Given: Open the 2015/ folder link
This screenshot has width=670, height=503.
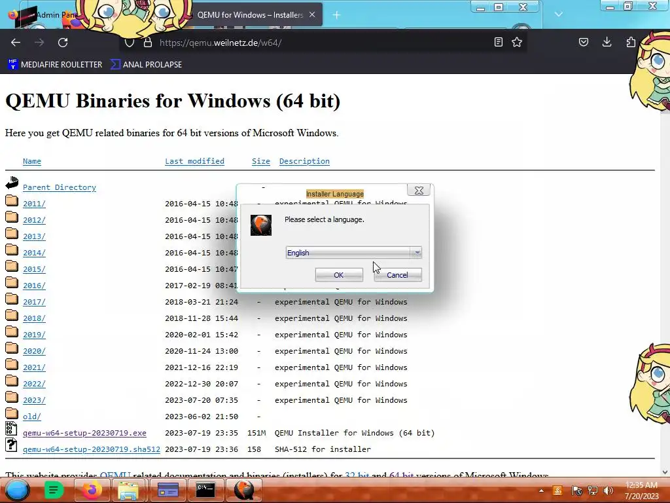Looking at the screenshot, I should (34, 269).
